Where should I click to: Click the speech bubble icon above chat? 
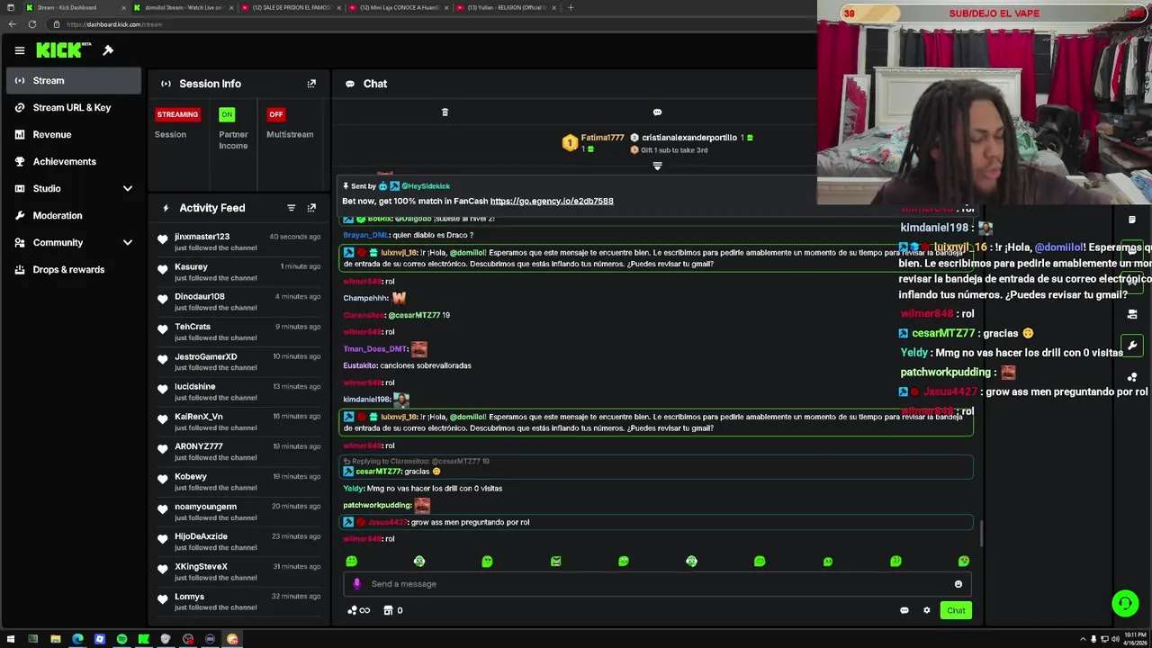tap(657, 112)
